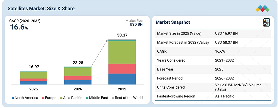
Task: Click the 2026 axis label
Action: tap(78, 89)
